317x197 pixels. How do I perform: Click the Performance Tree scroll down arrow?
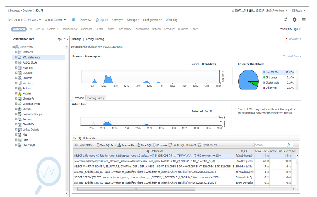(x=67, y=194)
